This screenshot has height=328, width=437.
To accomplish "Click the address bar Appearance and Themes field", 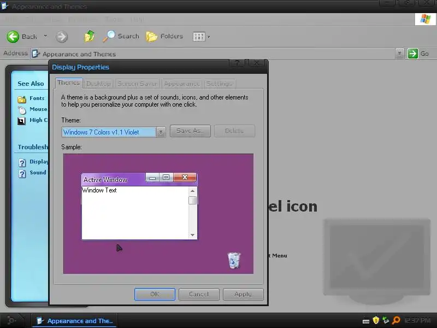I will point(213,54).
